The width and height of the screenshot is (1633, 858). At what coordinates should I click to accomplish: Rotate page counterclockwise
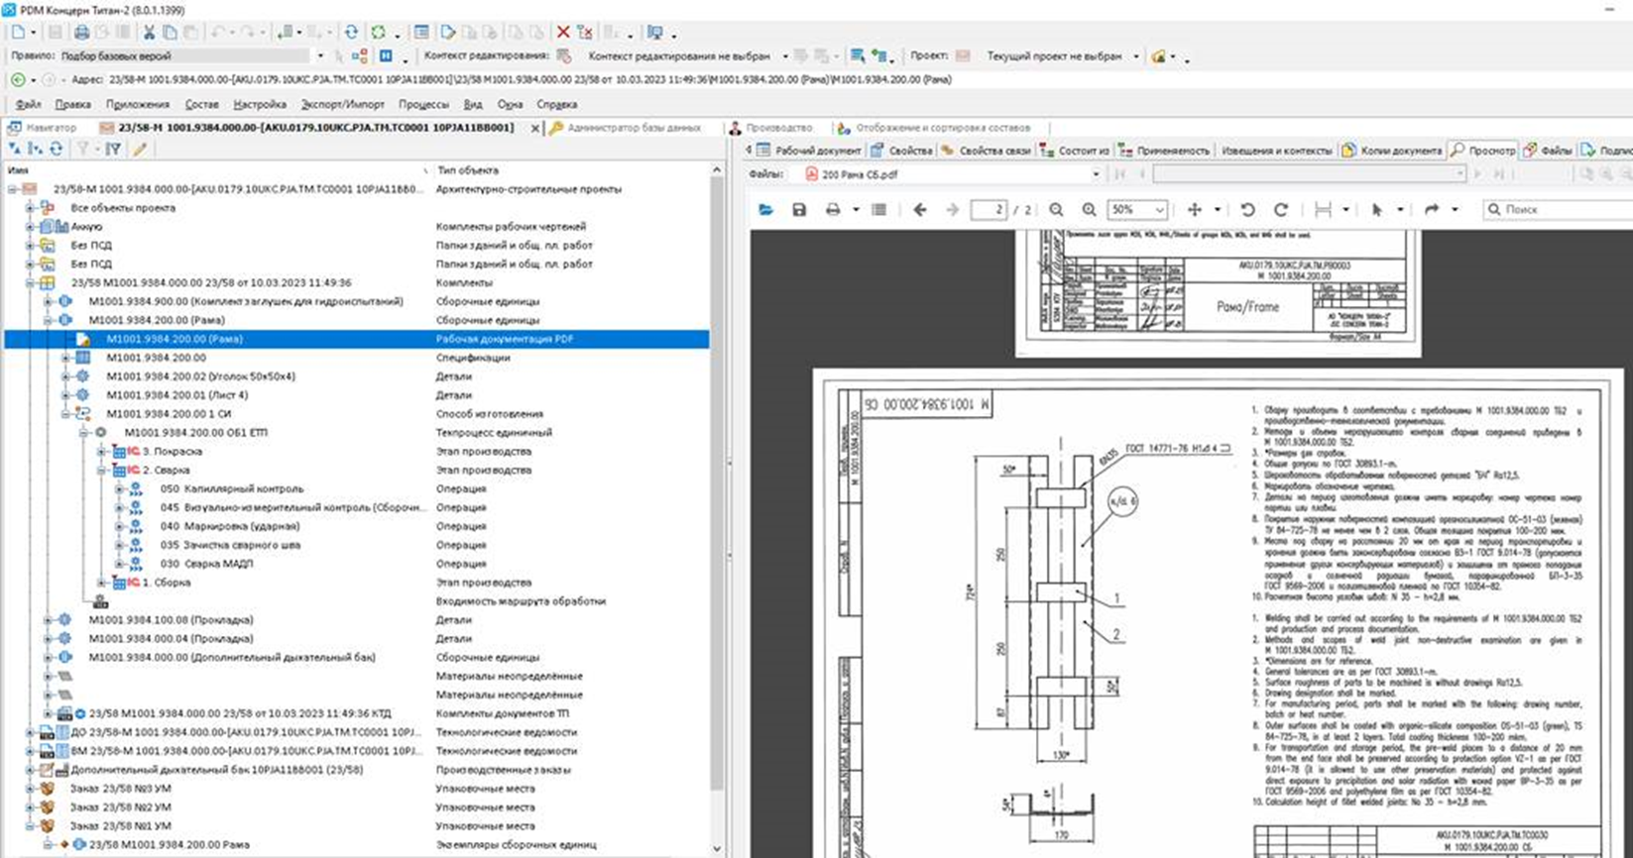pos(1248,210)
